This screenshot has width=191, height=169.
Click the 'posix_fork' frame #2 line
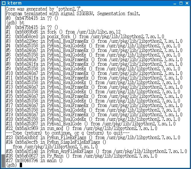(x=85, y=36)
